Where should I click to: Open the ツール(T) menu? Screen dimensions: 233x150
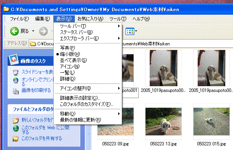[x=118, y=19]
